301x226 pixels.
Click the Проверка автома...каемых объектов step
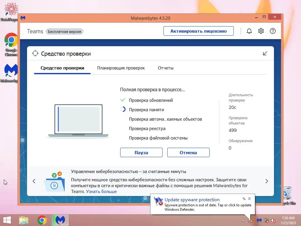click(x=165, y=119)
